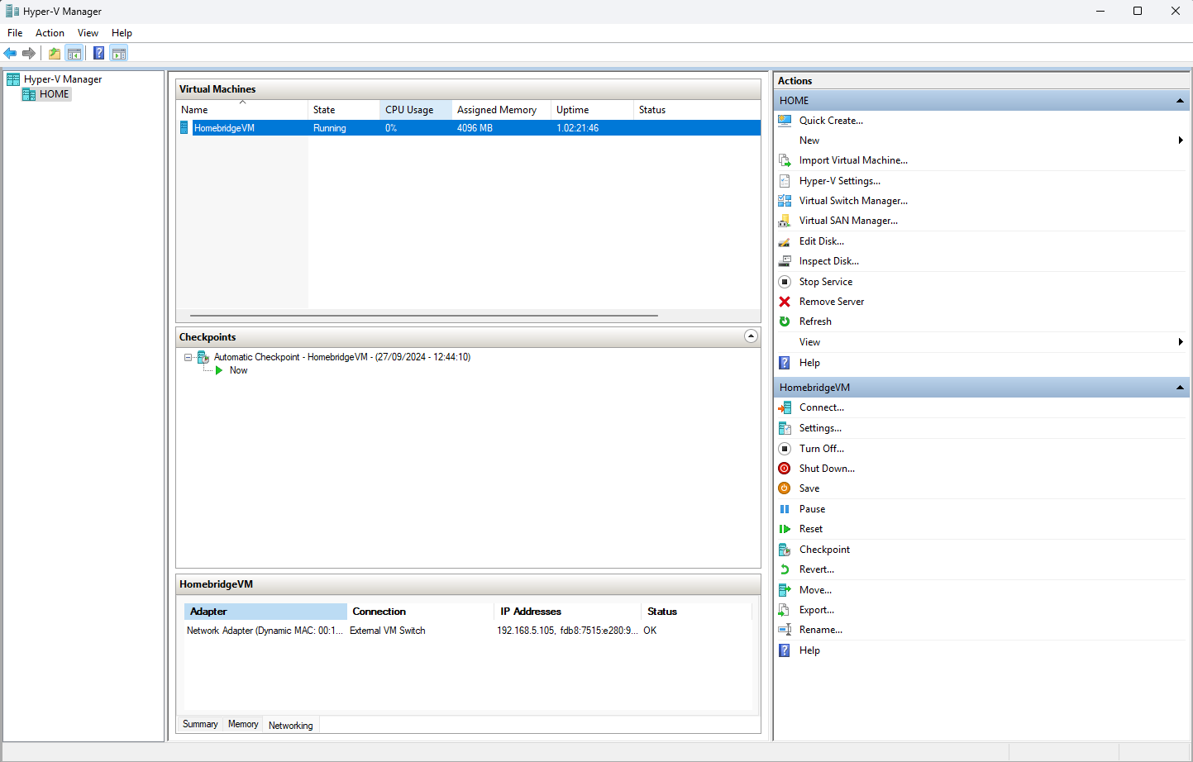Click the Connect icon under HomebridgeVM
1193x762 pixels.
(x=785, y=407)
